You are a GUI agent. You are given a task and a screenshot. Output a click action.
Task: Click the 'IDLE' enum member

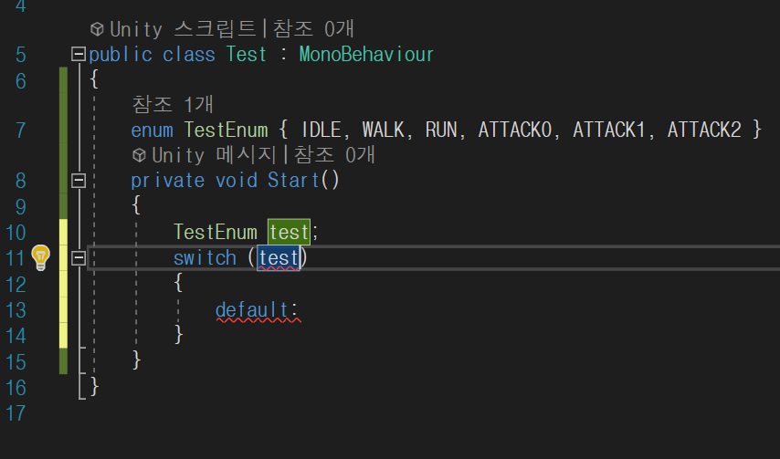321,130
